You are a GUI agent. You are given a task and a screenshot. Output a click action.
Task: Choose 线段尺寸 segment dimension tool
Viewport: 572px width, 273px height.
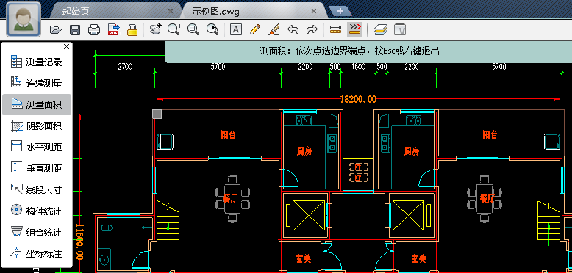(37, 189)
